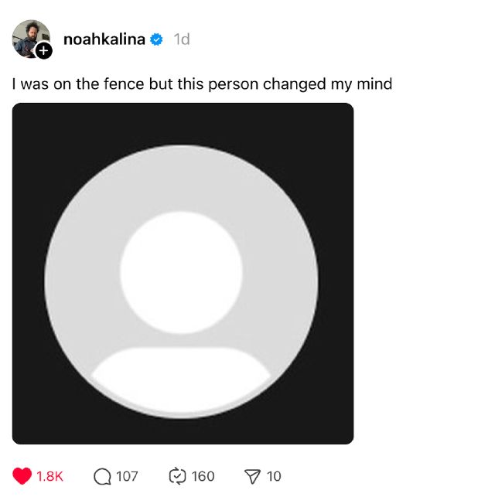
Task: Follow noahkalina with the plus badge
Action: [x=44, y=51]
